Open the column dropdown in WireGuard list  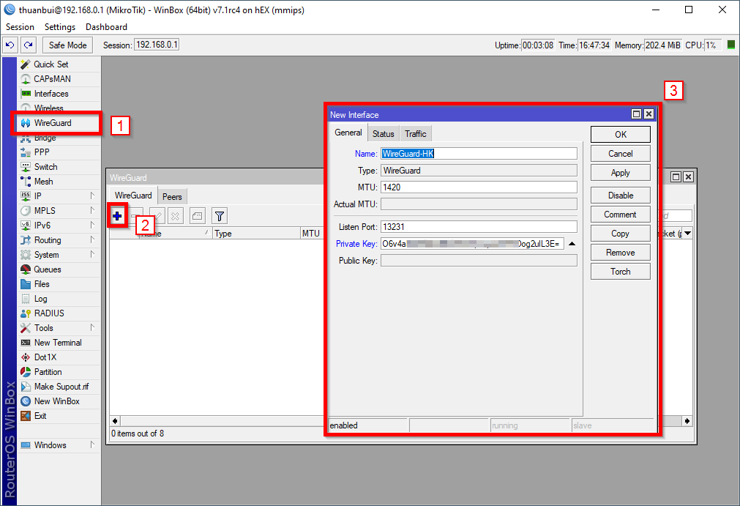click(x=687, y=234)
